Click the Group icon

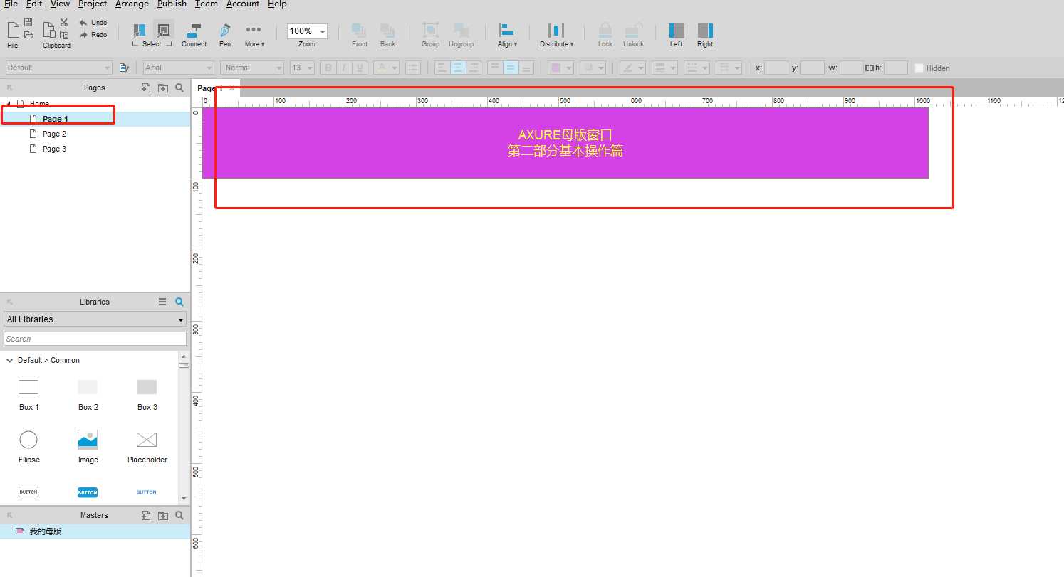tap(430, 31)
